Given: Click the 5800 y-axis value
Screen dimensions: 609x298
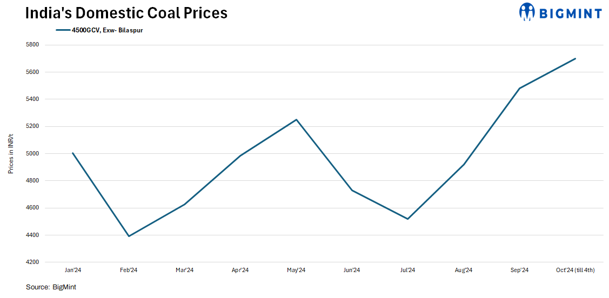Looking at the screenshot, I should click(33, 45).
